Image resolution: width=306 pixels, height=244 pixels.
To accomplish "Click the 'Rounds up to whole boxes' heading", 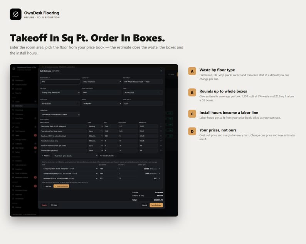I will pyautogui.click(x=223, y=91).
